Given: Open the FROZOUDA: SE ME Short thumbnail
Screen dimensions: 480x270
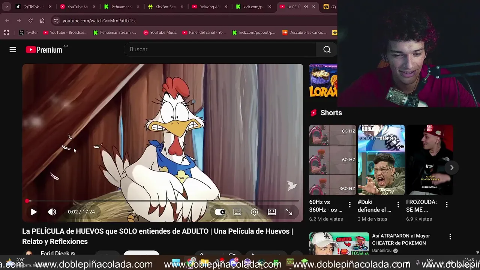Looking at the screenshot, I should click(429, 160).
